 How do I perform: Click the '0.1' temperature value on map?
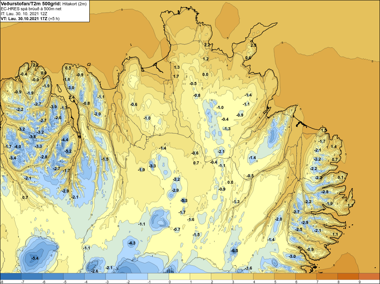pos(340,177)
